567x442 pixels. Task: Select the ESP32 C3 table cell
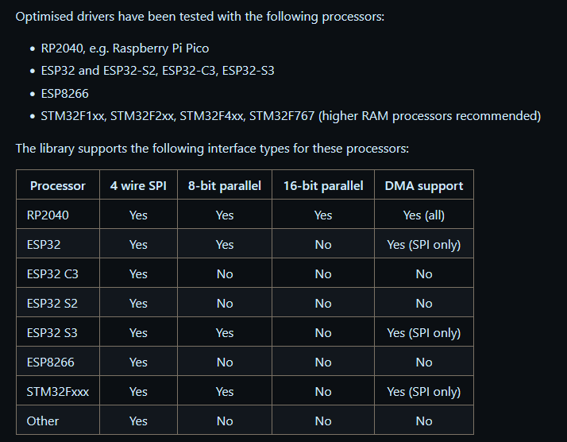coord(52,274)
